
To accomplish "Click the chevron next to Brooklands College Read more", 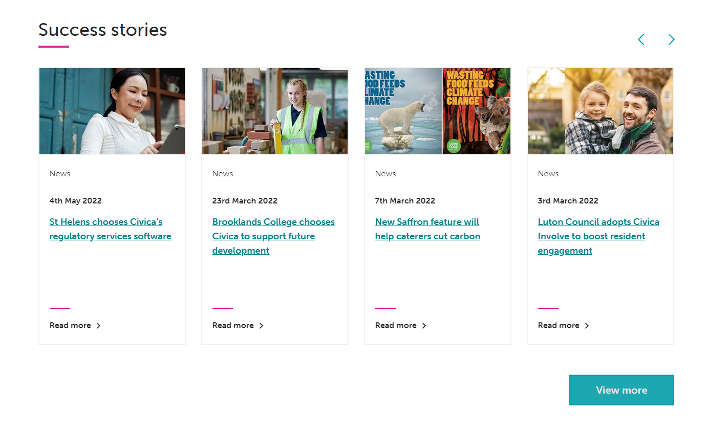I will tap(262, 325).
